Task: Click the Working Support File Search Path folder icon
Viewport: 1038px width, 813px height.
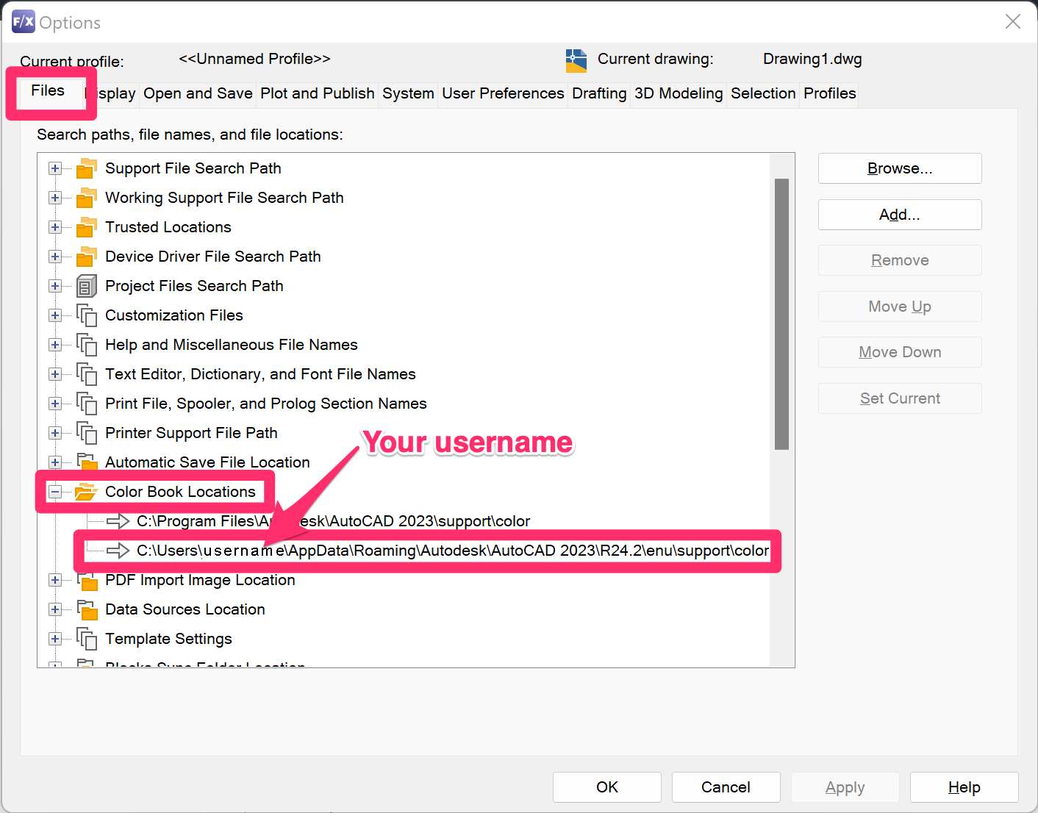Action: click(87, 198)
